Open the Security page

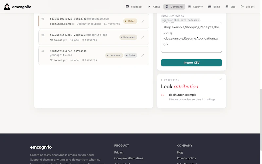[x=195, y=7]
